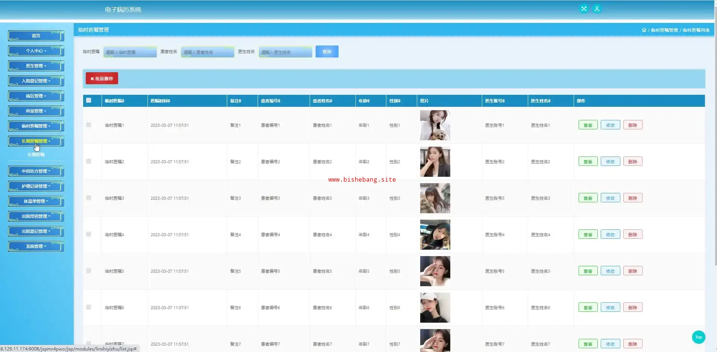Sort by the 患者姓名 column header
Image resolution: width=717 pixels, height=352 pixels.
pyautogui.click(x=322, y=101)
